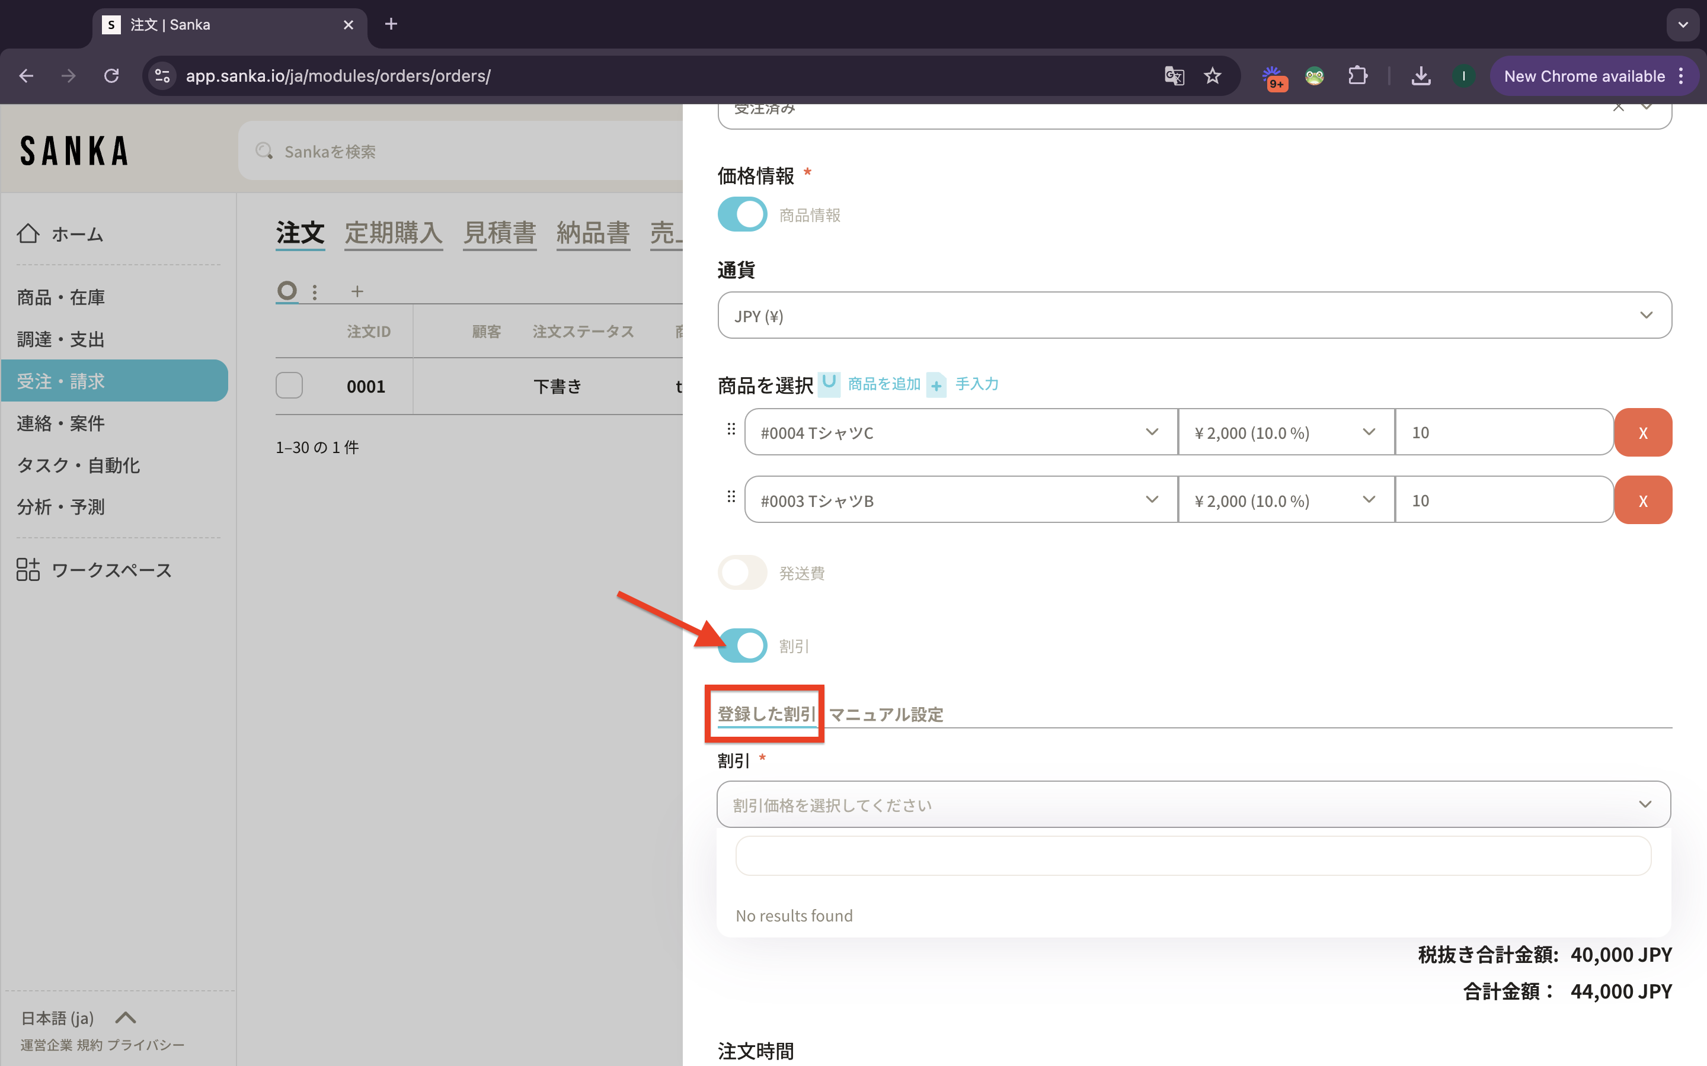Enable the 発送費 shipping fee toggle
The width and height of the screenshot is (1707, 1066).
pos(742,573)
